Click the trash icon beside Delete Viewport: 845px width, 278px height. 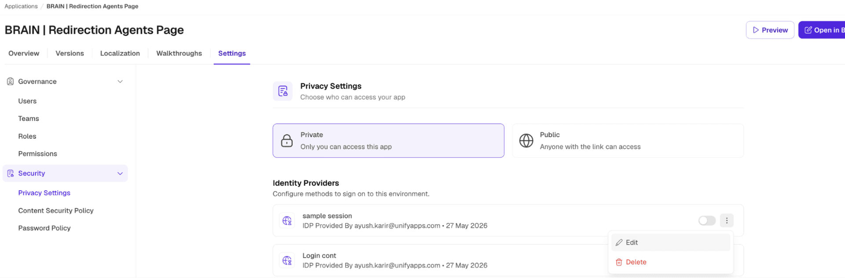tap(619, 262)
